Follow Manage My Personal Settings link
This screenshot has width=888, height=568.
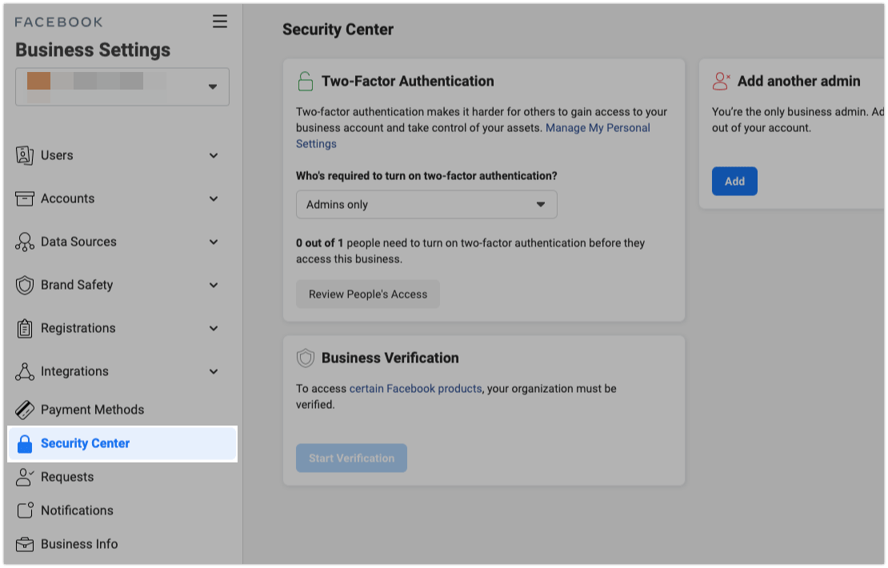point(598,128)
